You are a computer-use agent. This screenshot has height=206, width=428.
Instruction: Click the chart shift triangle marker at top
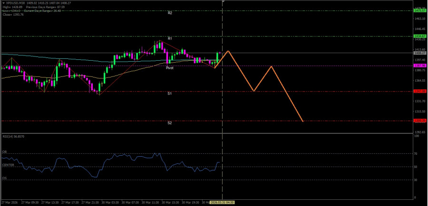223,2
